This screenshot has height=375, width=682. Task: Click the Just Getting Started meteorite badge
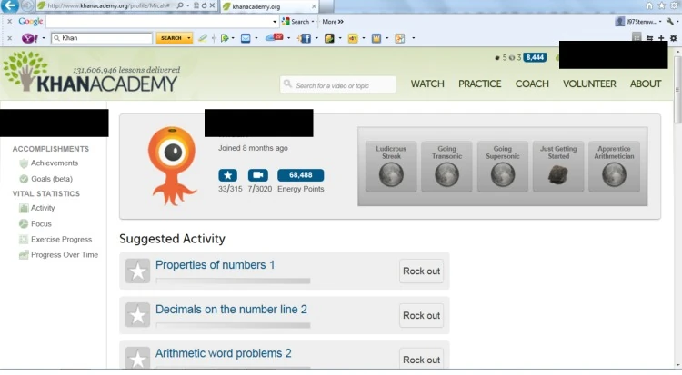click(x=558, y=166)
